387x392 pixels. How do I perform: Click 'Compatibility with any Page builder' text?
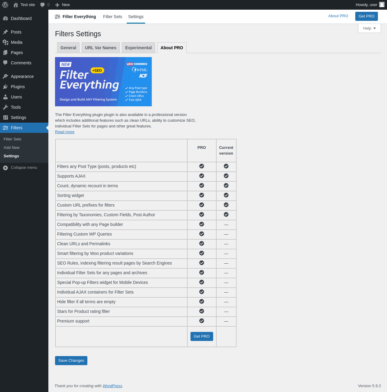click(x=90, y=224)
